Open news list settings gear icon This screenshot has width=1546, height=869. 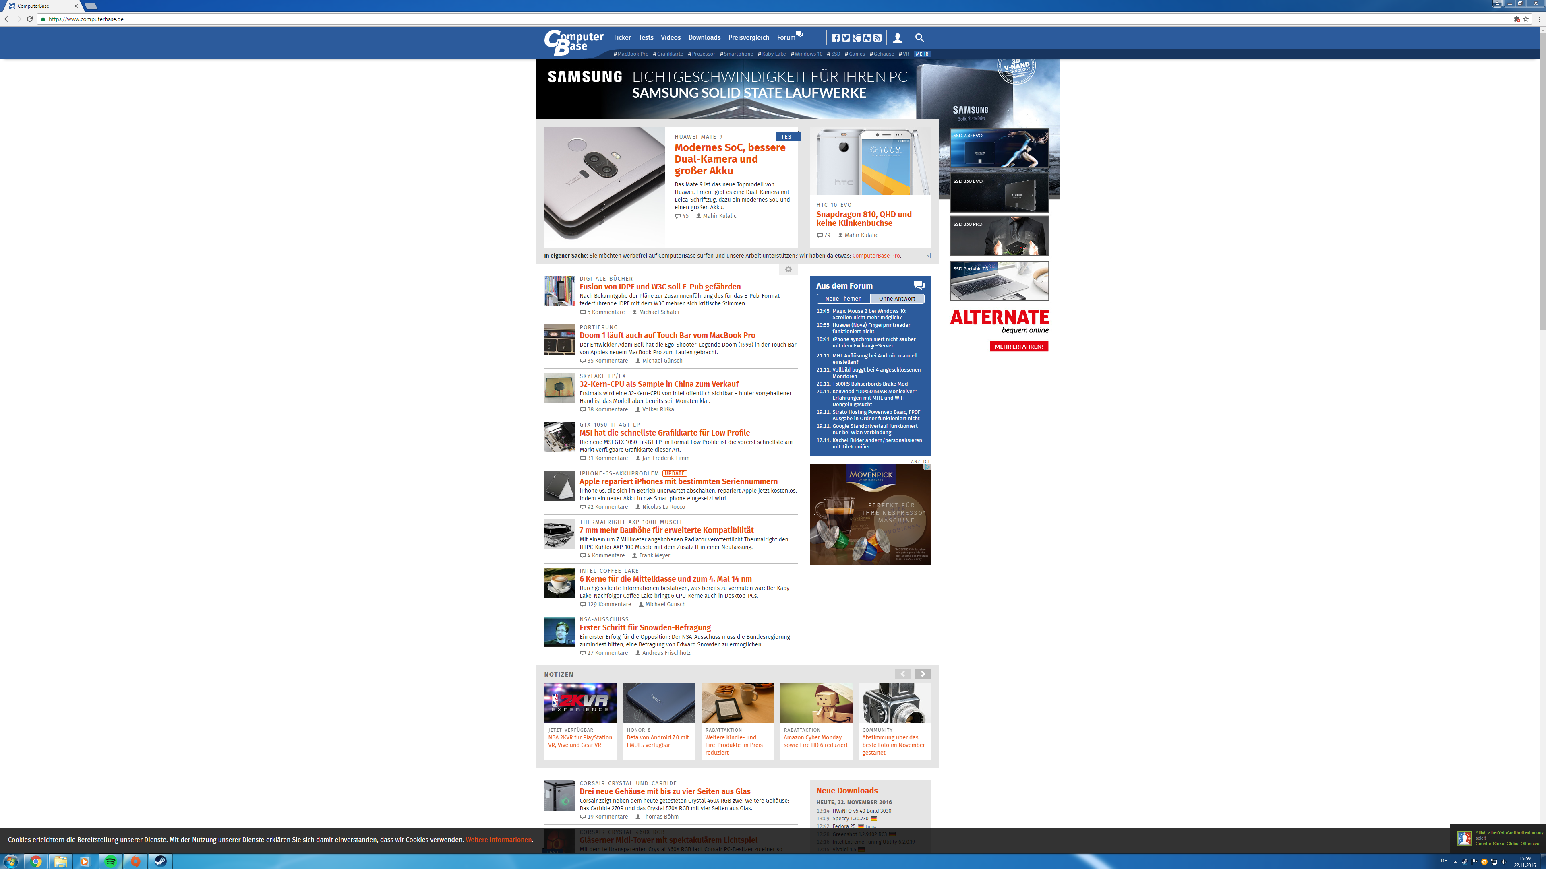[x=788, y=269]
